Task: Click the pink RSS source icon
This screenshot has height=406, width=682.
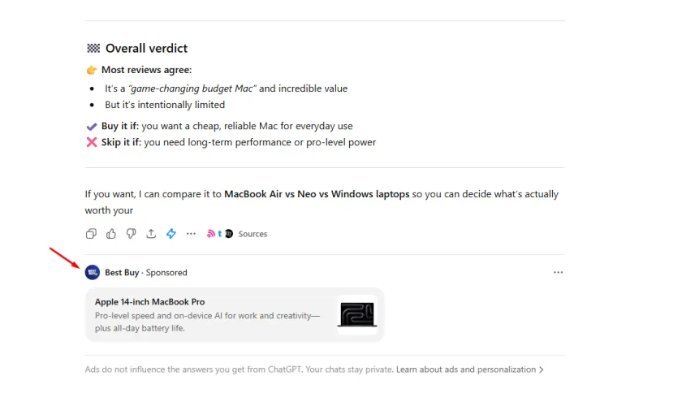Action: (211, 234)
